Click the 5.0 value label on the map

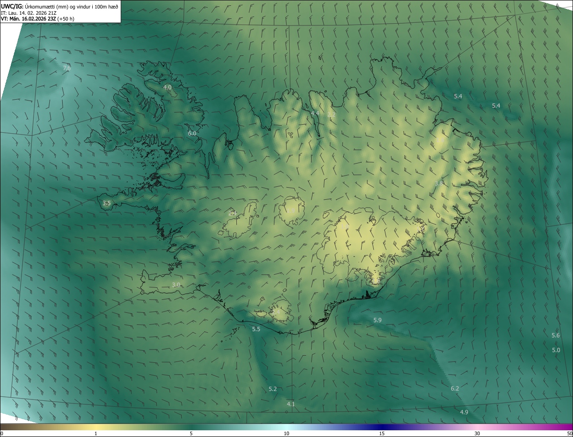[556, 350]
